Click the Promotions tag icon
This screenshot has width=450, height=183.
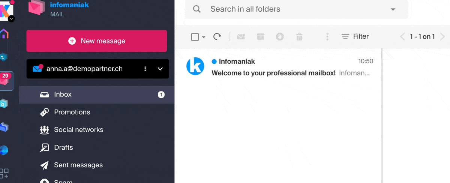[45, 112]
